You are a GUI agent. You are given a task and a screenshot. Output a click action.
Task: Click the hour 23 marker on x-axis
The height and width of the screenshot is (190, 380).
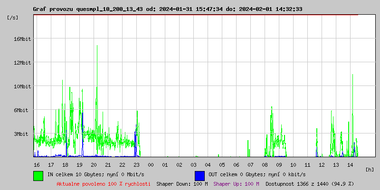coord(136,164)
